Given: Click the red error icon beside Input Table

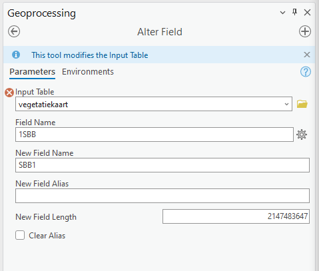Looking at the screenshot, I should (x=9, y=93).
